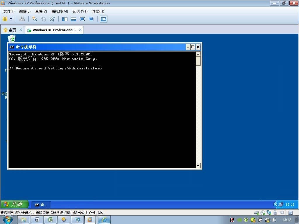Screen dimensions: 299x224
Task: Toggle the thumbnail bar in VMware toolbar
Action: (73, 19)
